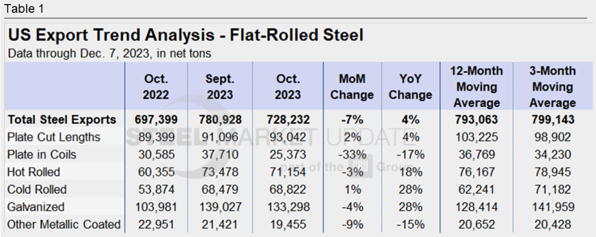This screenshot has height=237, width=596.
Task: Click the "Plate Cut Lengths" row label
Action: [x=54, y=137]
